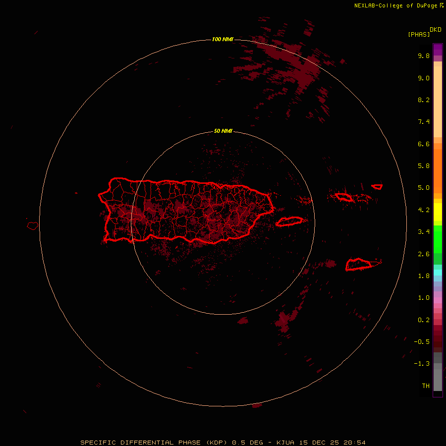Click the TH threshold label on the scale

click(426, 386)
